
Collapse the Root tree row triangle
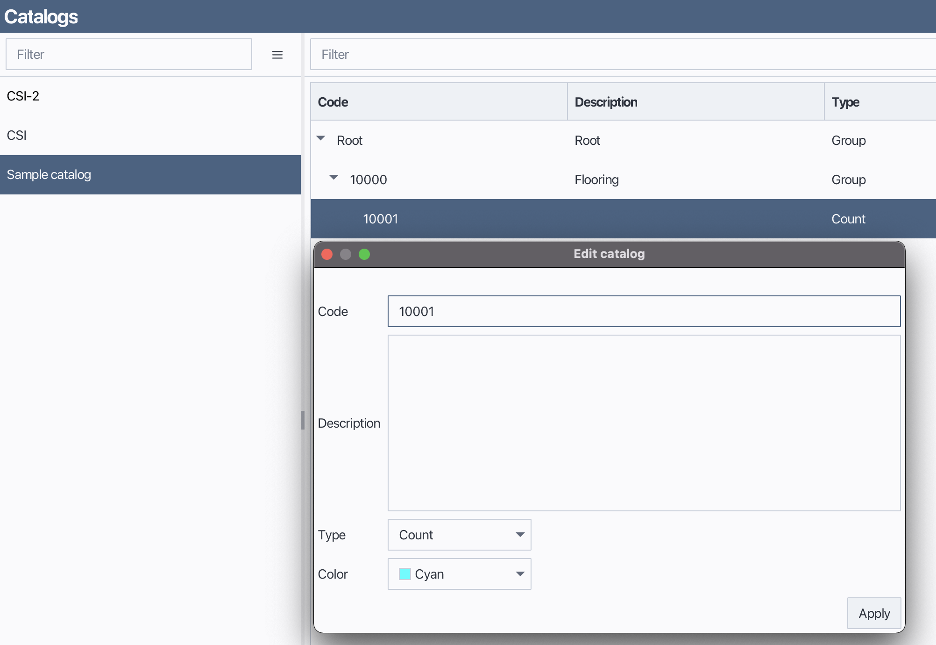pyautogui.click(x=320, y=138)
